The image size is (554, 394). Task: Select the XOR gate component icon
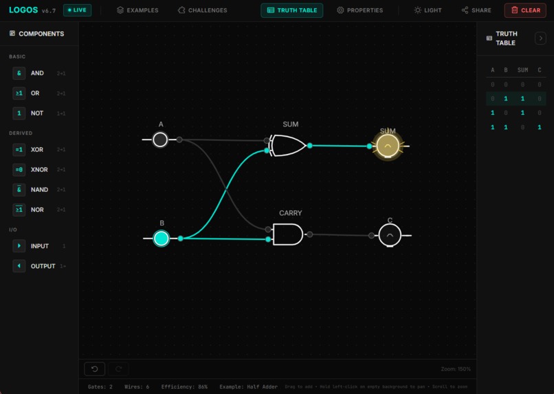pyautogui.click(x=19, y=150)
